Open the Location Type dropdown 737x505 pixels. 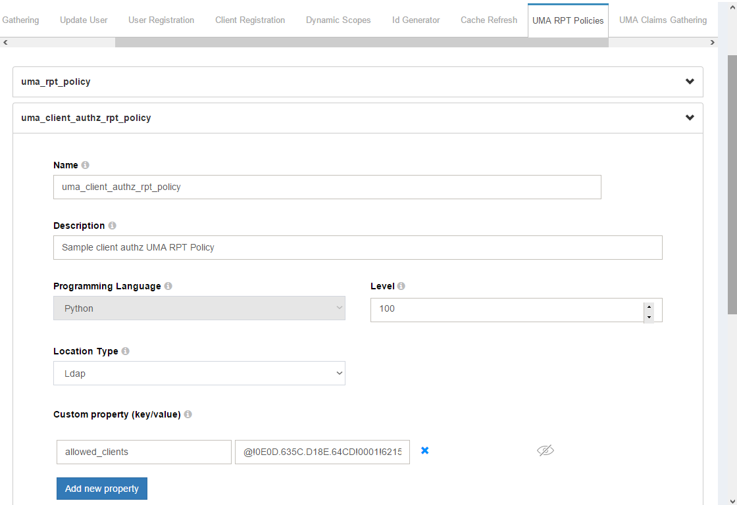coord(199,373)
